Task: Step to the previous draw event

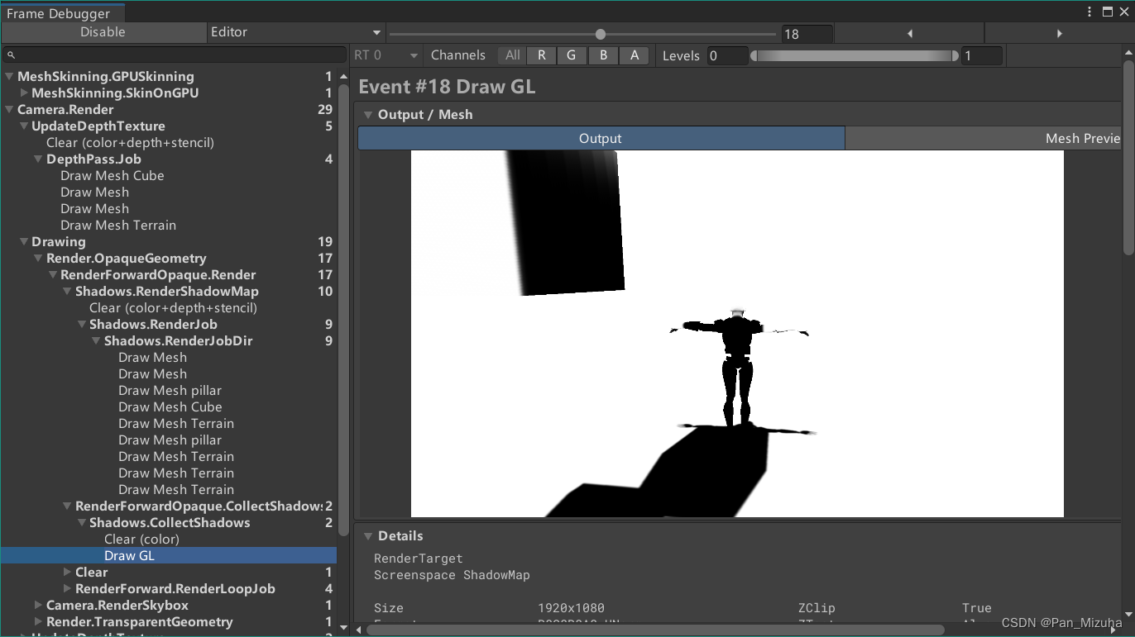Action: pos(910,33)
